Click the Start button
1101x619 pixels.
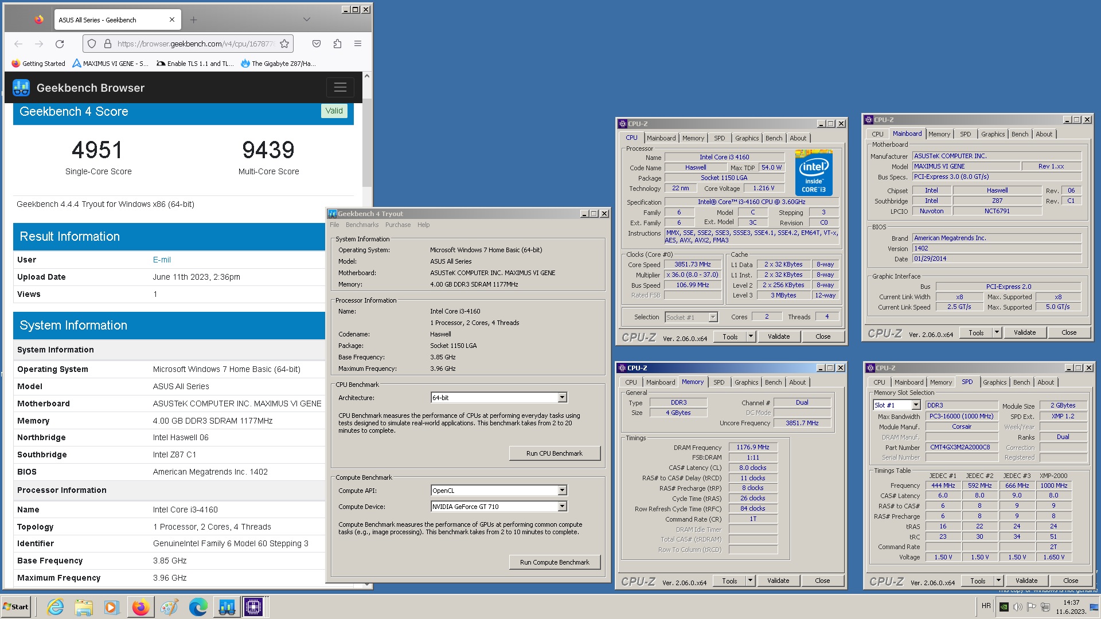[x=15, y=607]
